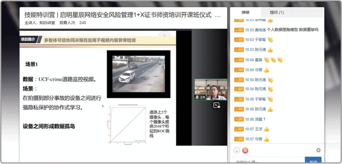
Task: Click username 龚俊涛 in the chat
Action: coord(260,30)
